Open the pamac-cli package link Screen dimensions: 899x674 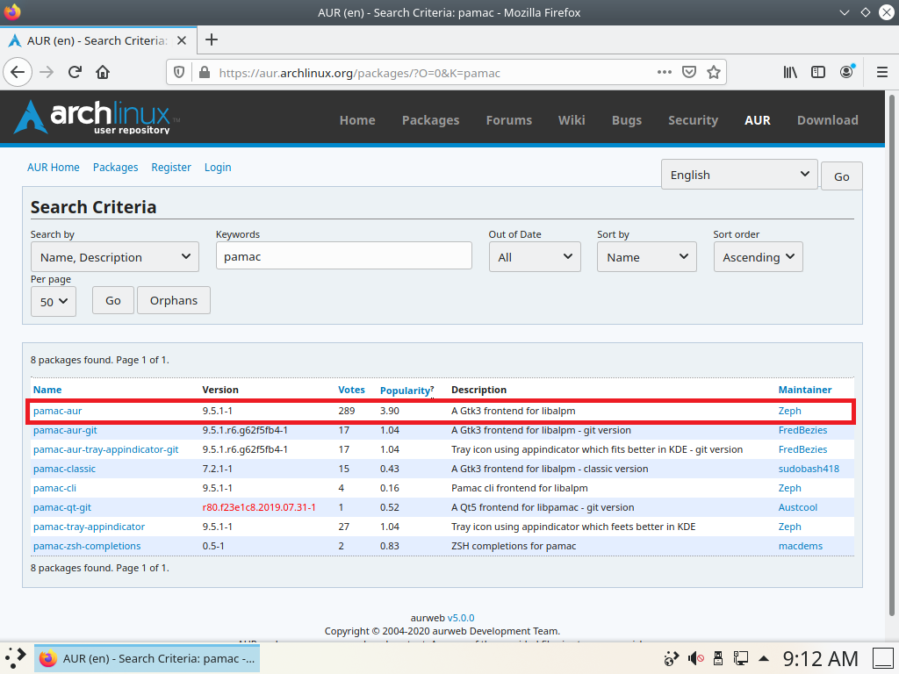pyautogui.click(x=54, y=488)
